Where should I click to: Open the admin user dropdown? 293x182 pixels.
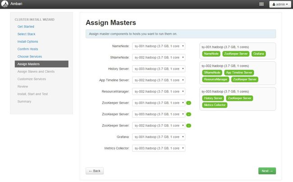click(x=280, y=5)
